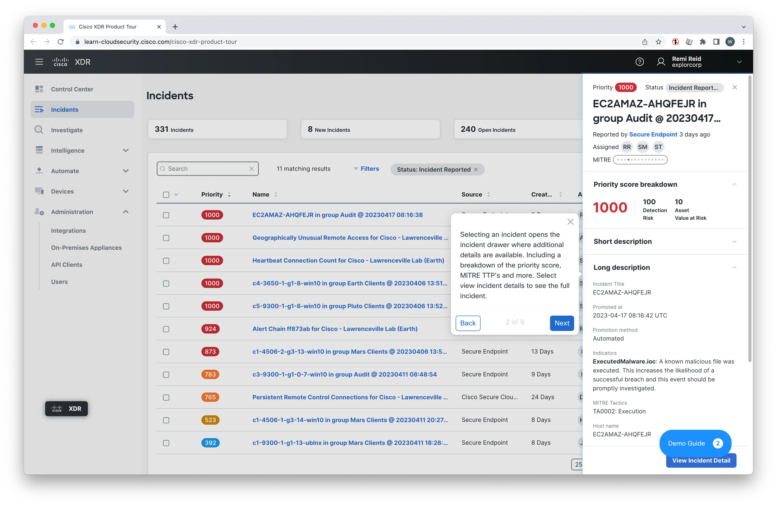Open Integrations under Administration
The image size is (777, 506).
(x=68, y=231)
